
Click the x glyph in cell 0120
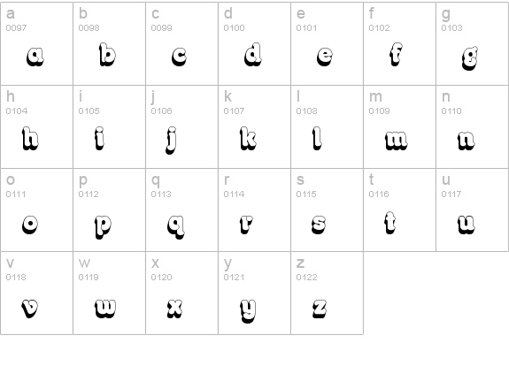174,308
